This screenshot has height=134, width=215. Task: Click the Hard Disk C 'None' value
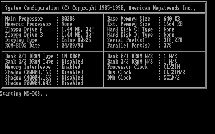pyautogui.click(x=169, y=29)
